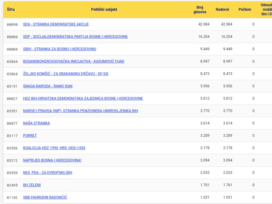Click the Broj glasova column header

[x=200, y=10]
